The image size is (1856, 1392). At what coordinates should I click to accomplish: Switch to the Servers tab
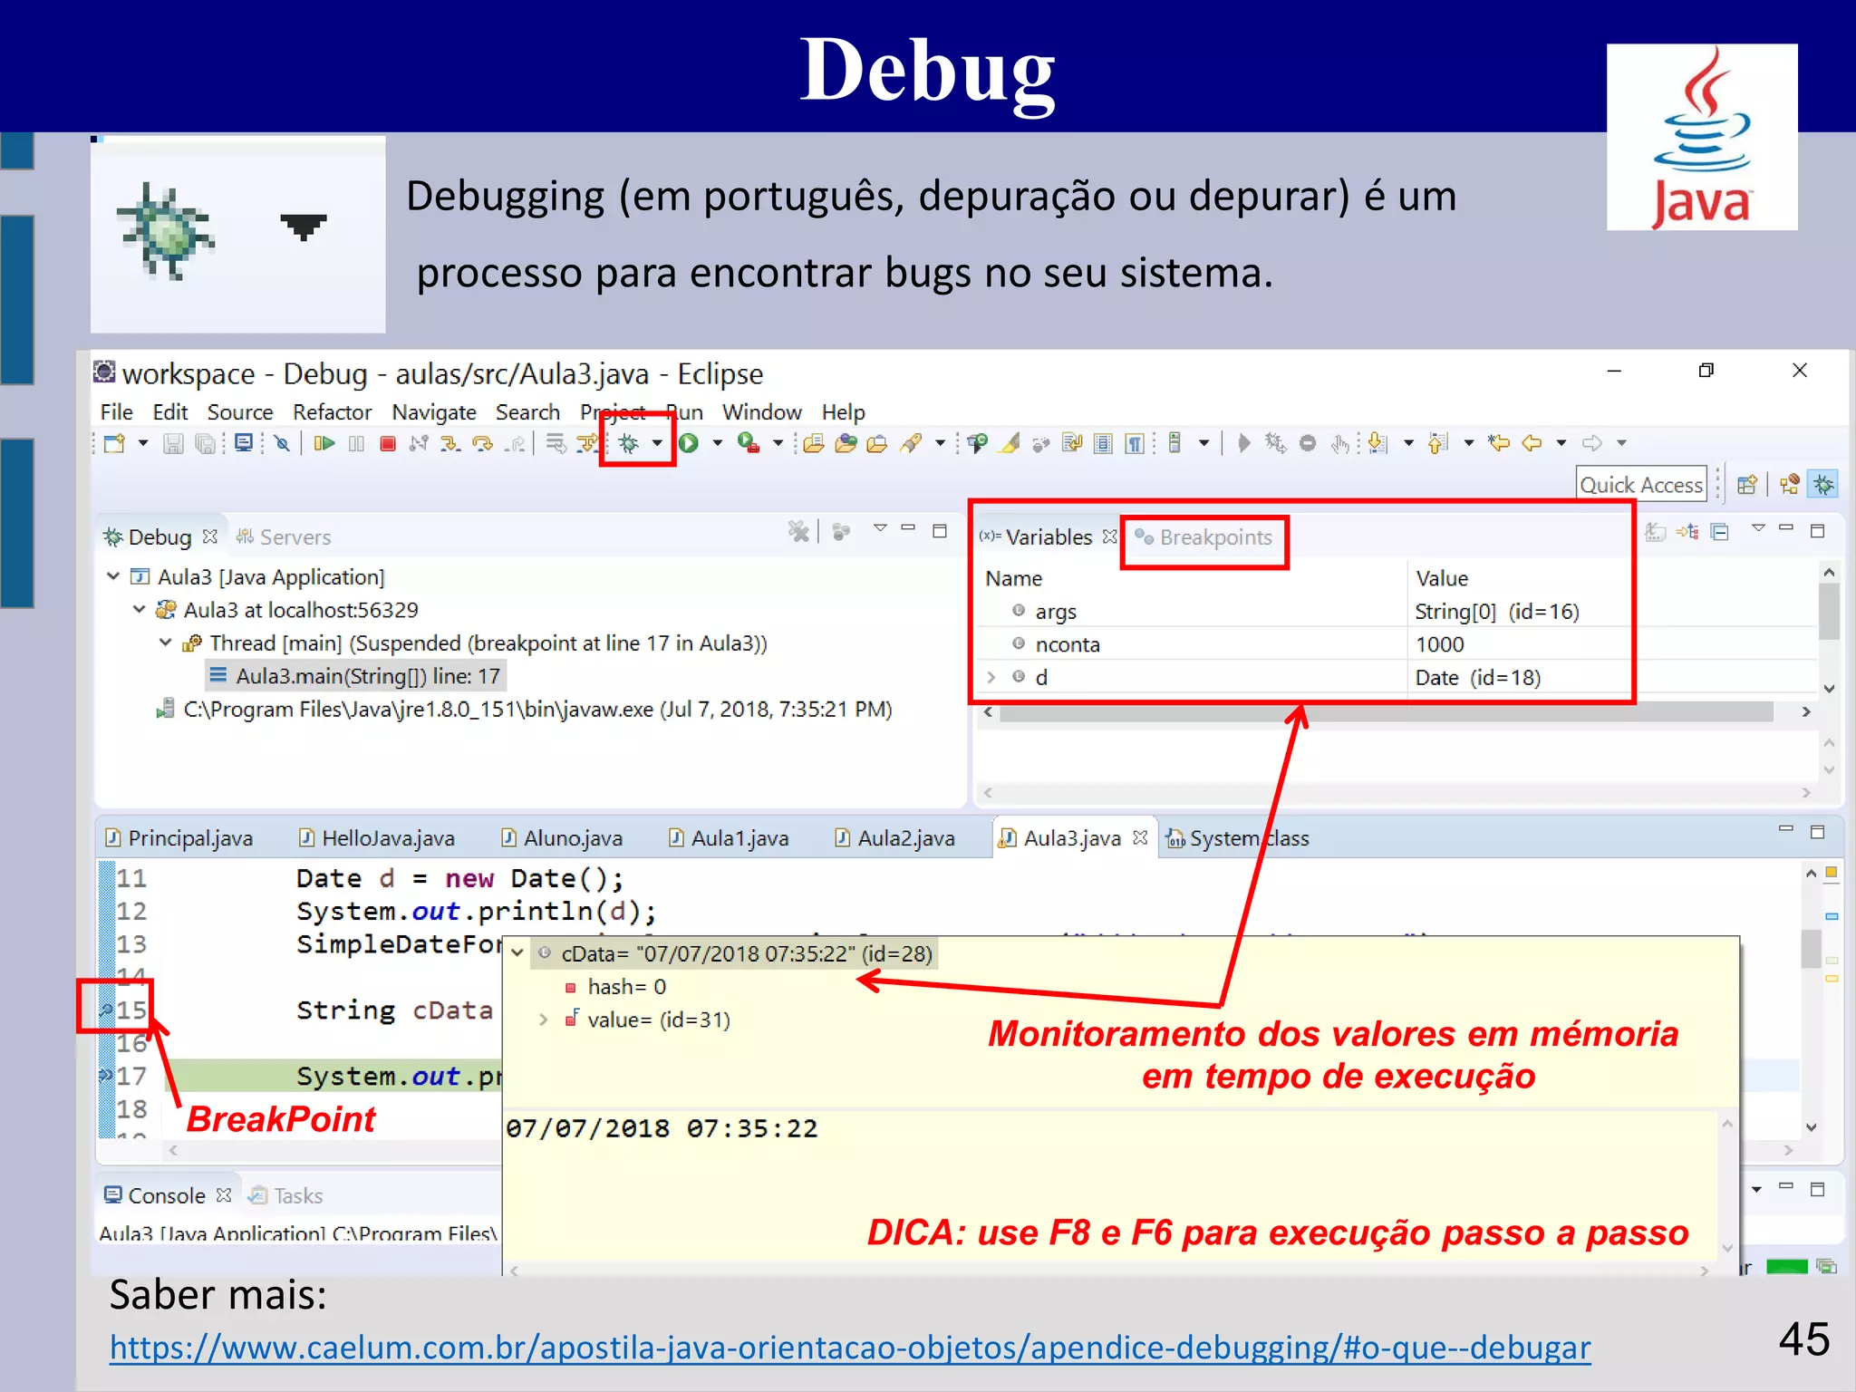pos(284,537)
